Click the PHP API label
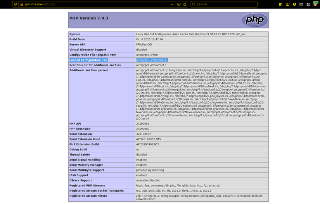Viewport: 320px width, 204px height. click(x=75, y=124)
